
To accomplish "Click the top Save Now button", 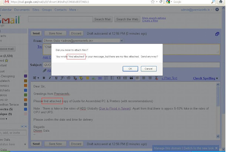I will 56,33.
